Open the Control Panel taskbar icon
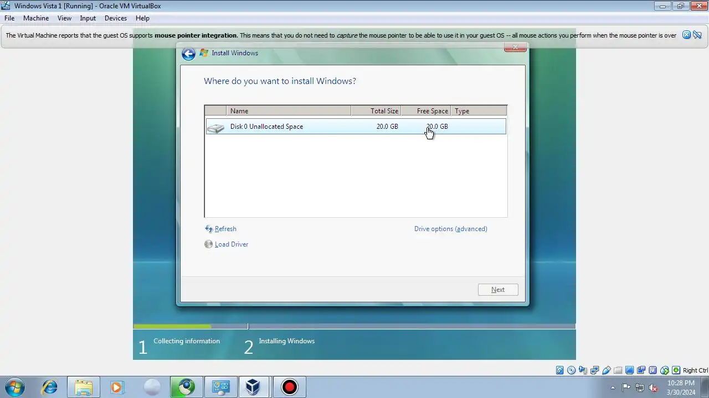Screen dimensions: 709x398 coord(220,387)
